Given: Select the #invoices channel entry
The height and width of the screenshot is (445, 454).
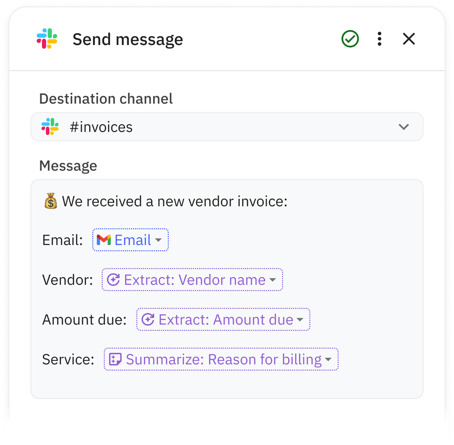Looking at the screenshot, I should [x=101, y=127].
